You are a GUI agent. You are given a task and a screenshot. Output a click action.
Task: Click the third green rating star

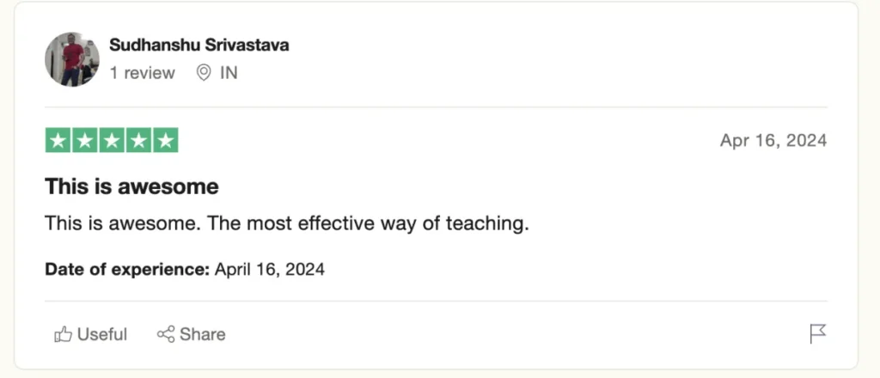coord(111,140)
